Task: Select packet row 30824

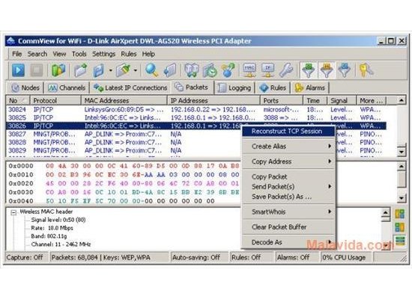Action: coord(196,109)
